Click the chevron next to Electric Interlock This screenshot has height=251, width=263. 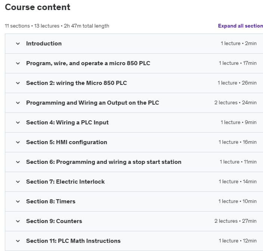pyautogui.click(x=18, y=182)
